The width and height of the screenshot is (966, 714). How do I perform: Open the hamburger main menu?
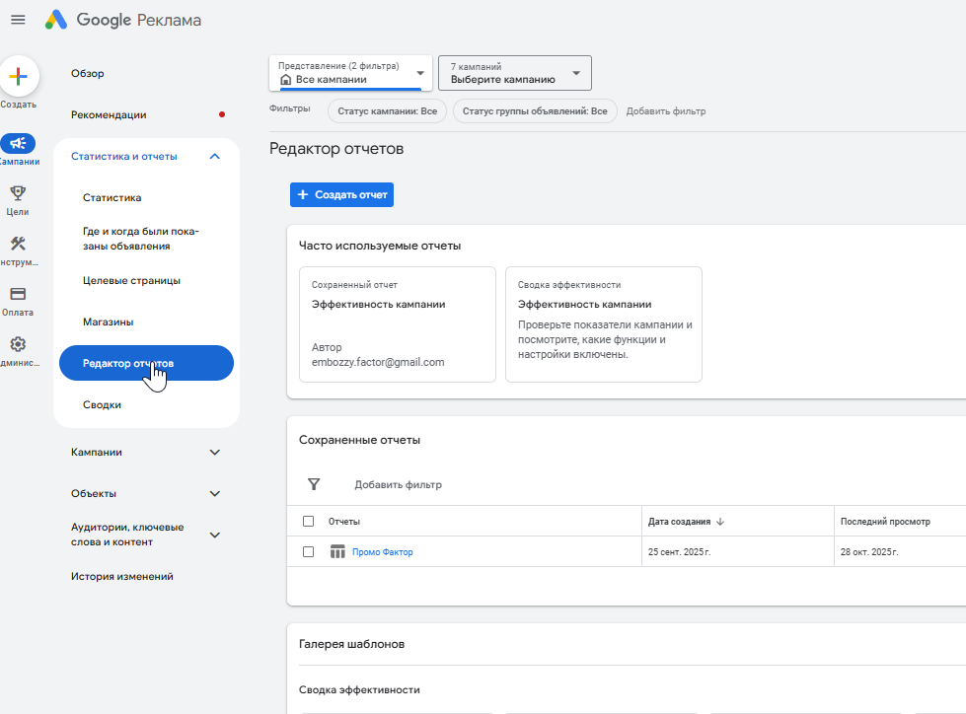click(18, 20)
